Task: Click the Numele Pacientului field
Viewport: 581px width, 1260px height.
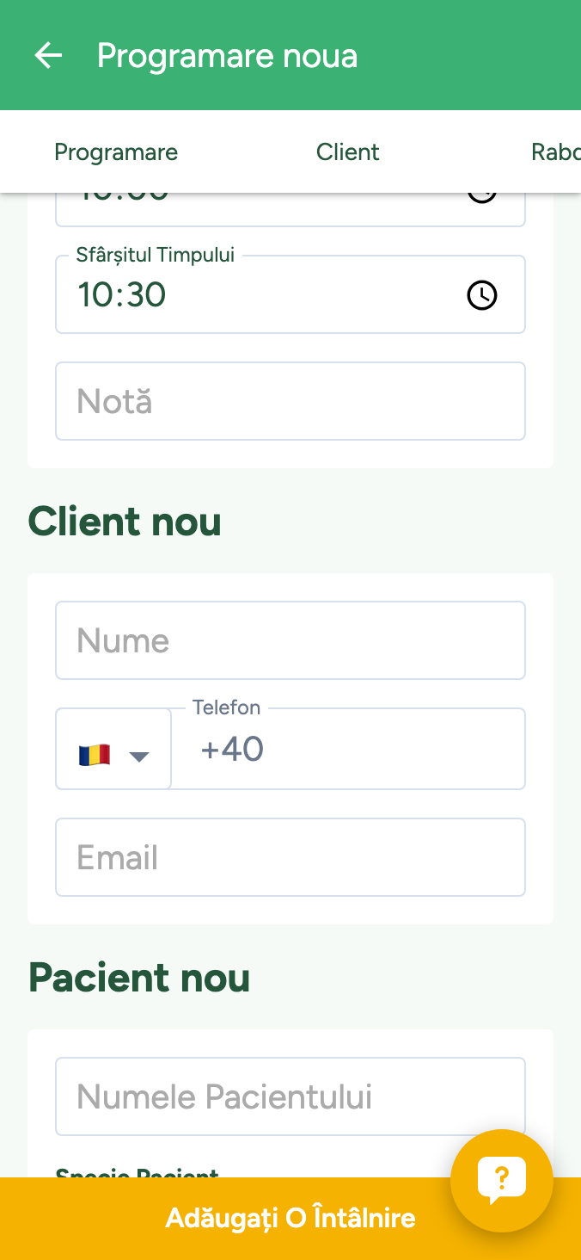Action: [x=290, y=1096]
